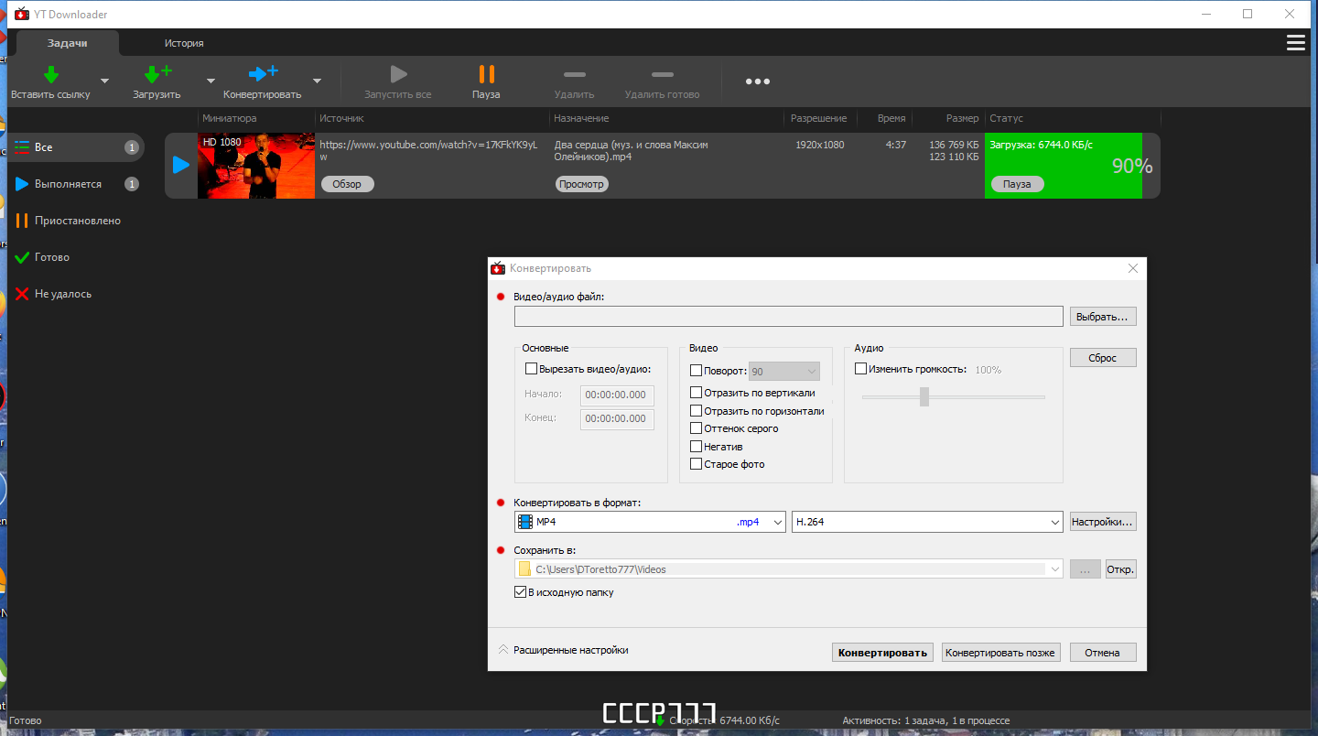Click the blue Конвертировать toolbar icon
Image resolution: width=1318 pixels, height=736 pixels.
[x=264, y=74]
